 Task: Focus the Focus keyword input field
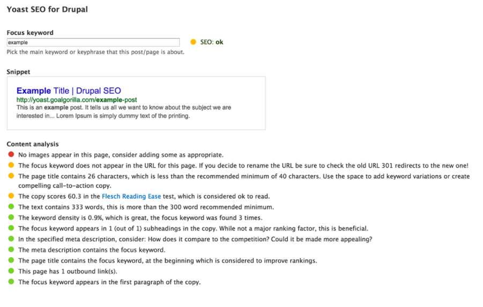[93, 42]
